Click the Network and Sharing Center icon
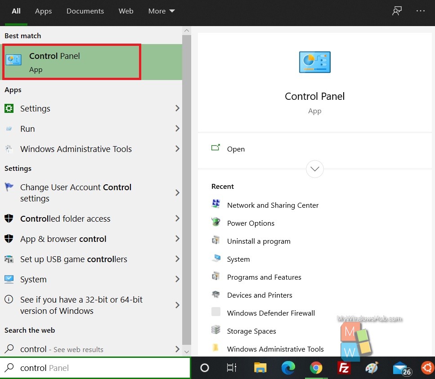This screenshot has width=435, height=379. click(216, 204)
